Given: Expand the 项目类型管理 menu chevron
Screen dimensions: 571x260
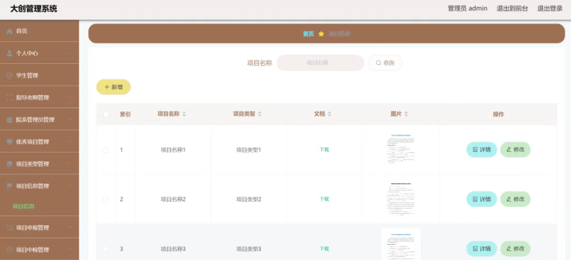Looking at the screenshot, I should click(70, 164).
